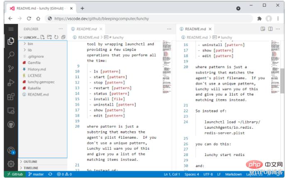287x178 pixels.
Task: Open lunchy.gemspec in Explorer
Action: click(x=43, y=82)
